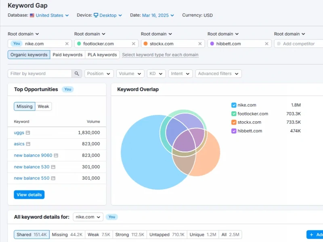Open Root domain dropdown above stockx.com
The image size is (323, 242).
pyautogui.click(x=156, y=34)
